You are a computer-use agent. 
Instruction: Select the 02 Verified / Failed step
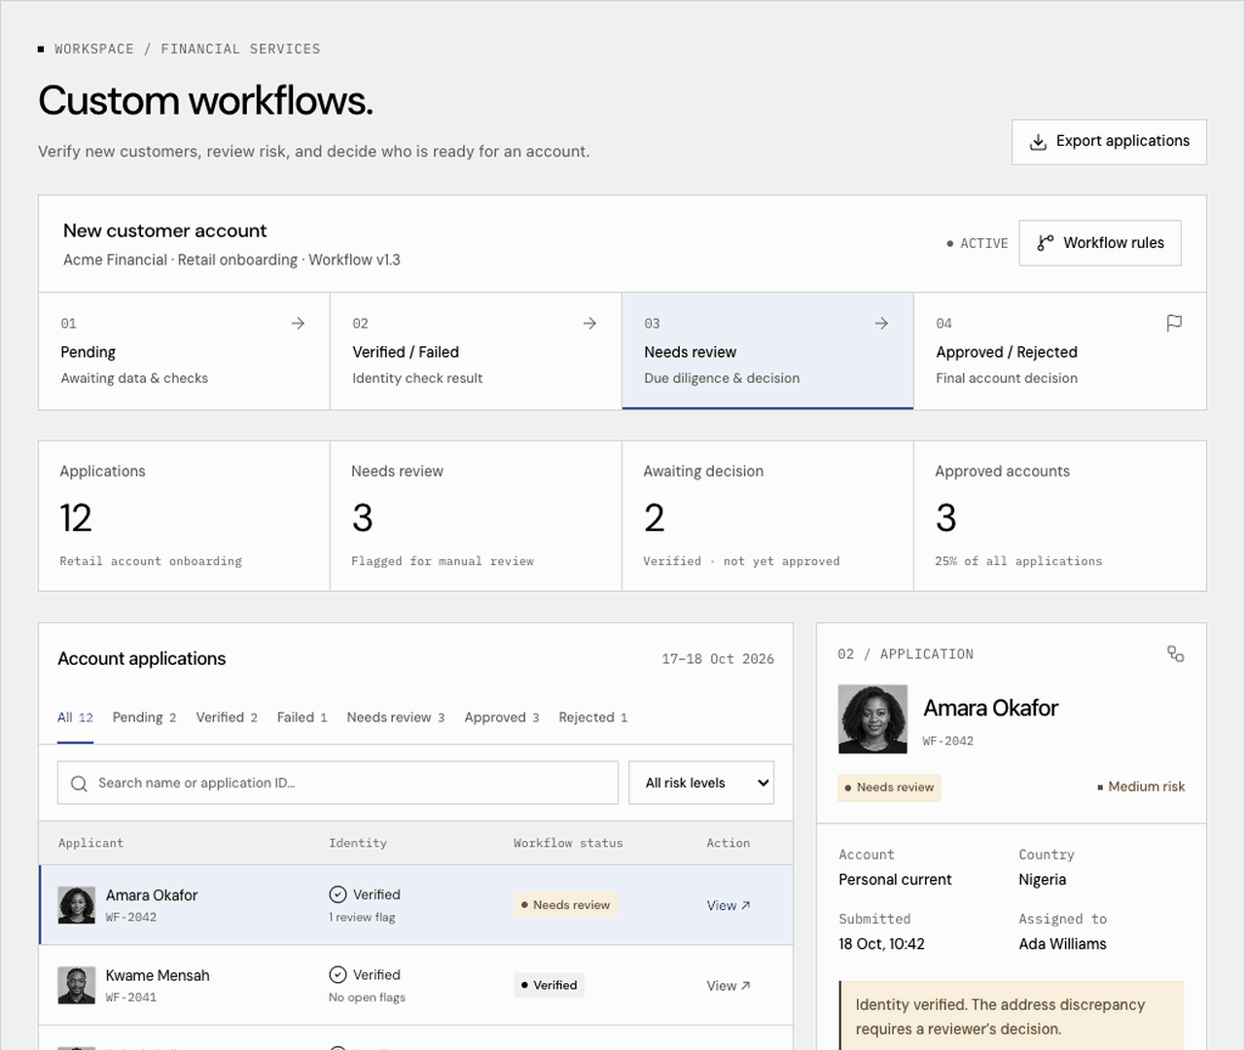click(476, 351)
